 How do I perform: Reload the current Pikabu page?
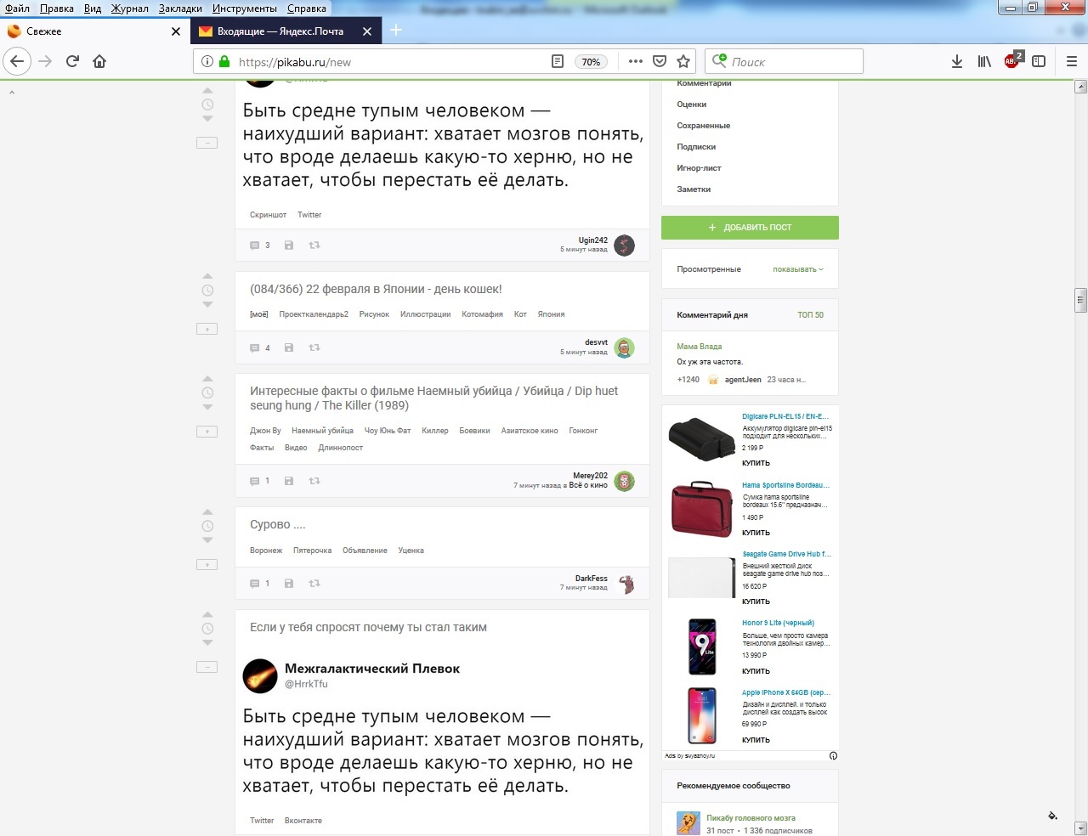click(72, 61)
